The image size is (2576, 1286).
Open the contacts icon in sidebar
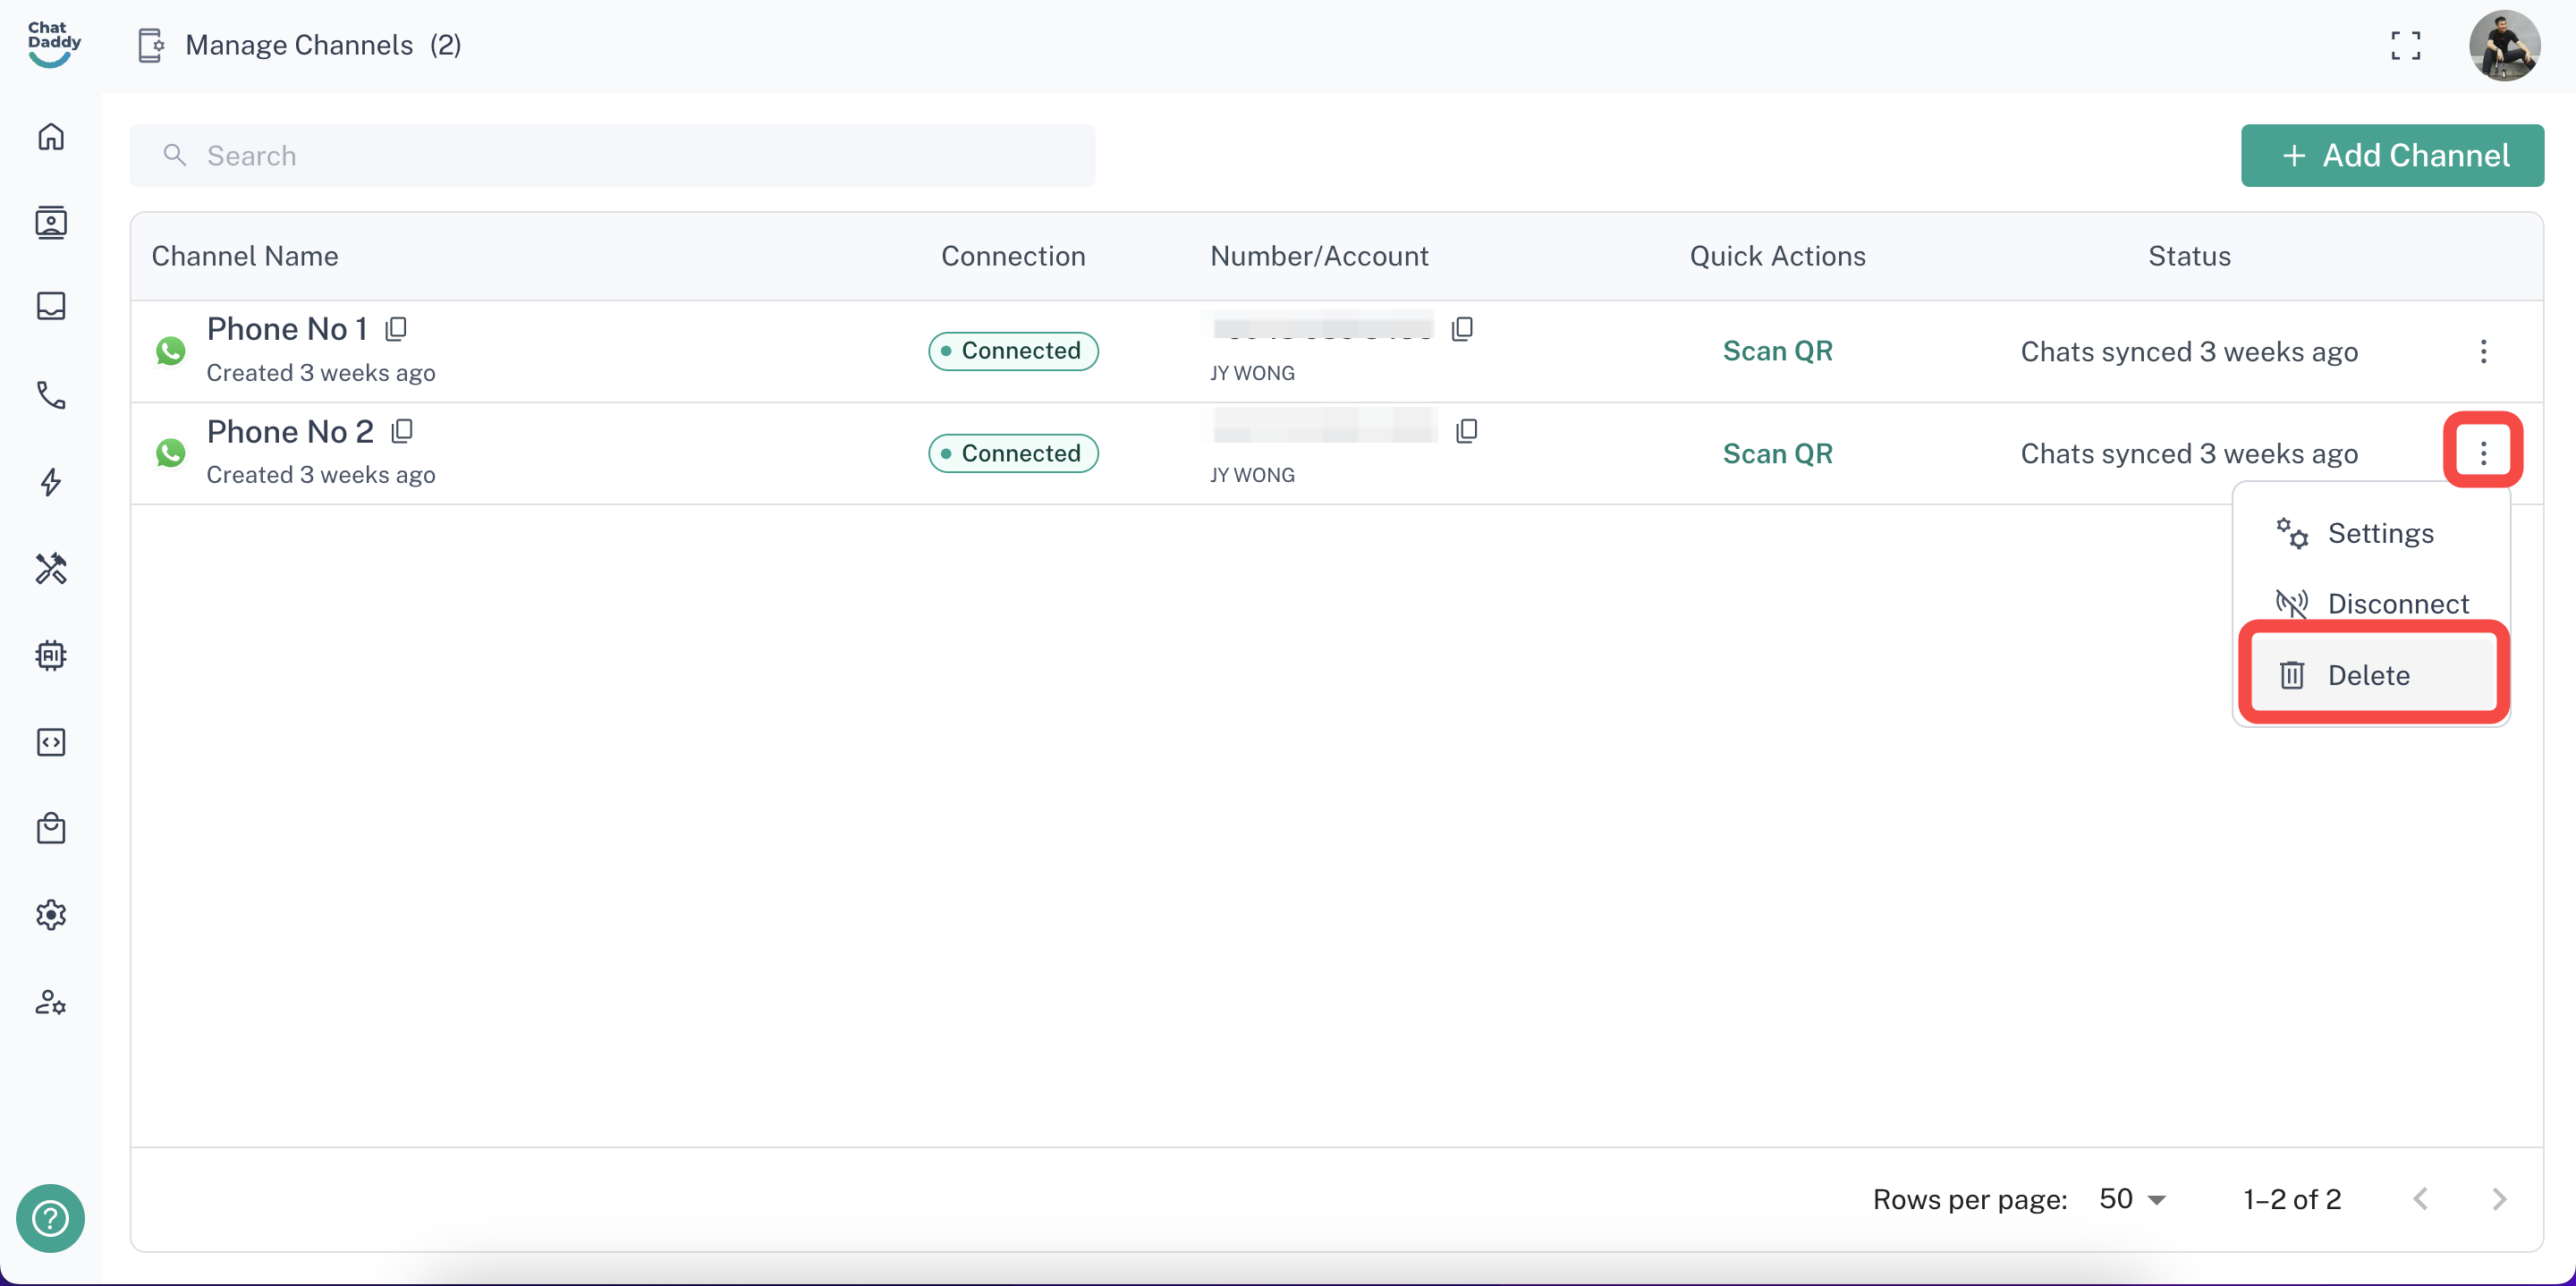click(51, 222)
